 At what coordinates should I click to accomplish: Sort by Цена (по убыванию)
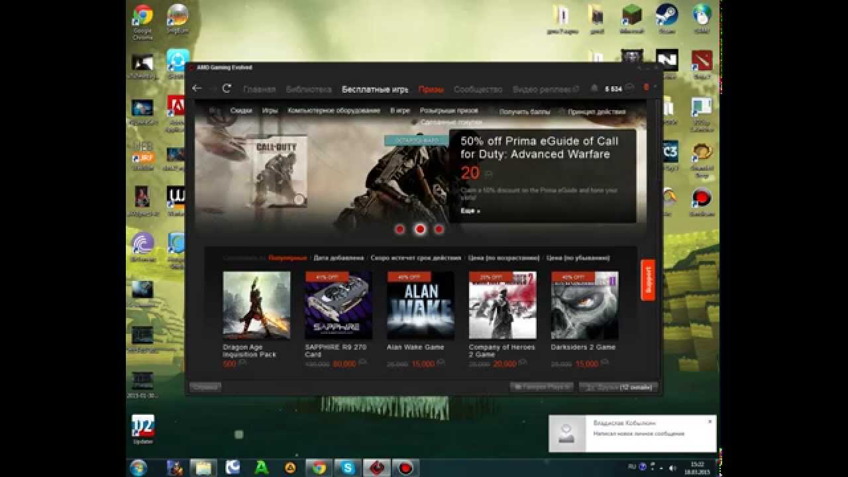tap(578, 258)
